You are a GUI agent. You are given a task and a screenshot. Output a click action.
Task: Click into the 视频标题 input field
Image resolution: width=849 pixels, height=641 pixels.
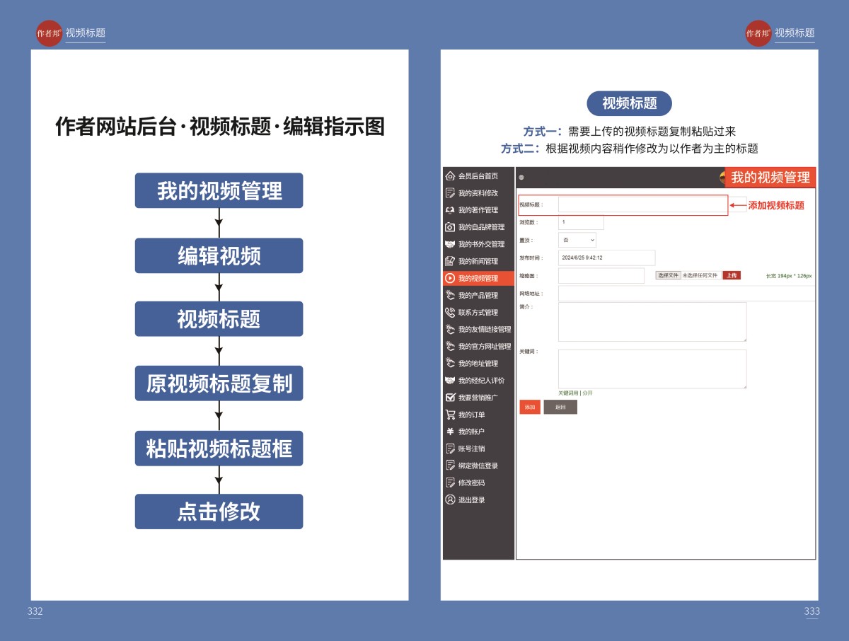[642, 204]
